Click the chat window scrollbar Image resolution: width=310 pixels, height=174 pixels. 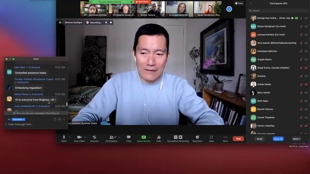pos(67,104)
